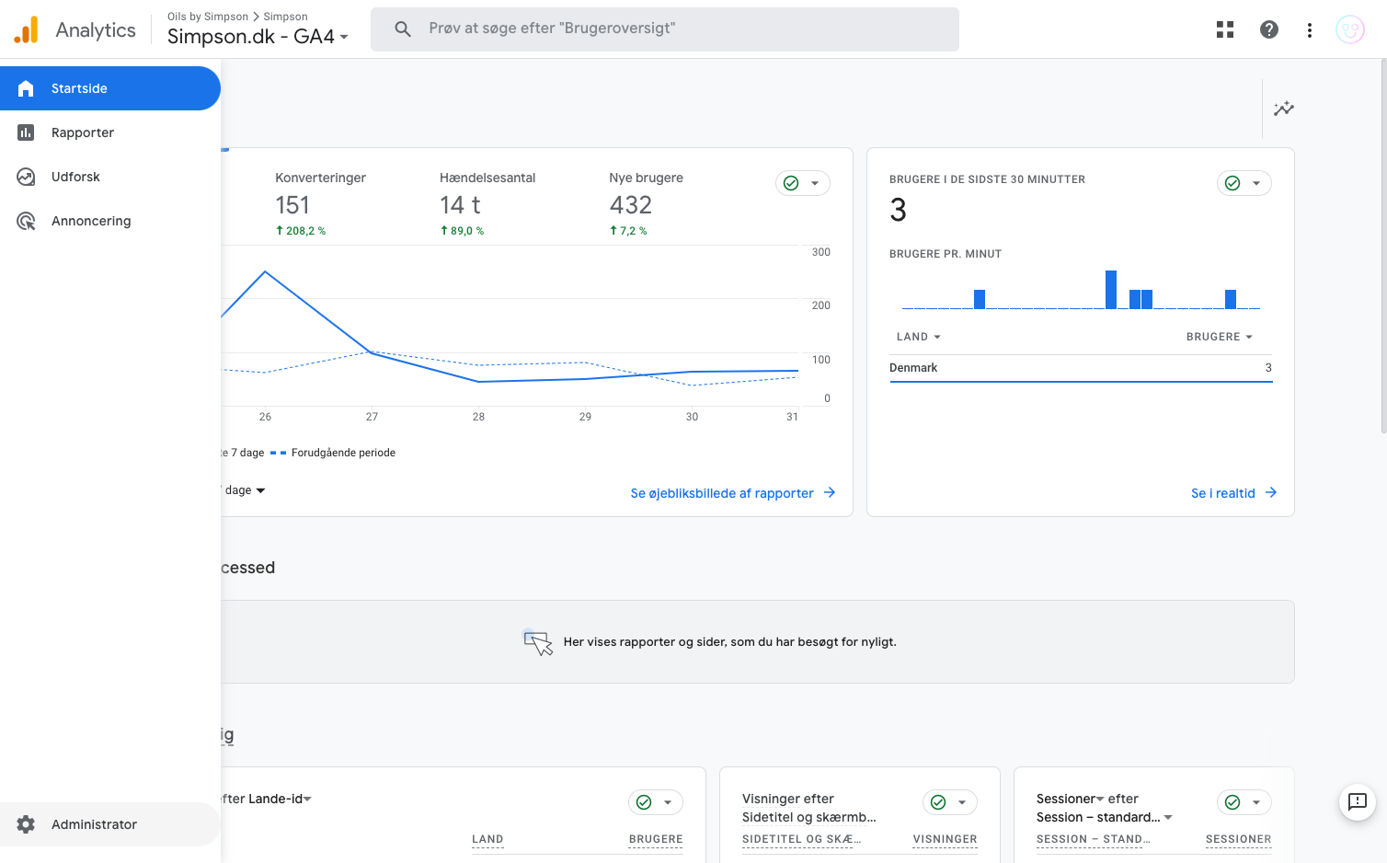Go to Startside in the sidebar
Image resolution: width=1387 pixels, height=863 pixels.
[110, 88]
